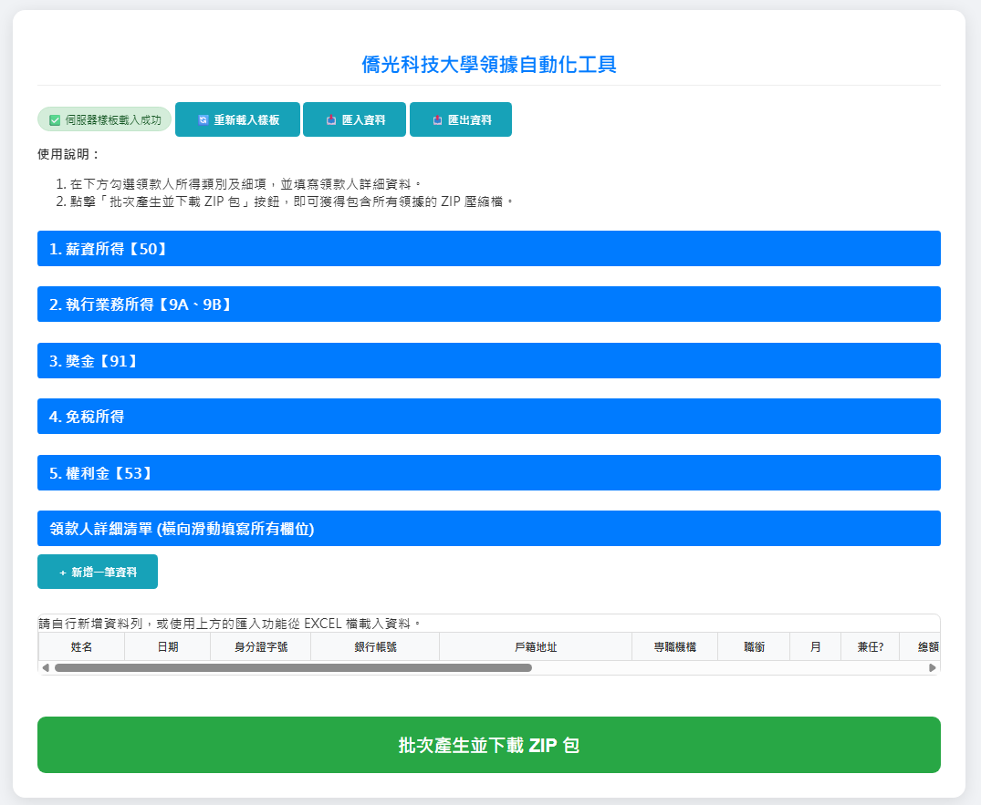Click the export icon beside 匯出資料
This screenshot has width=981, height=805.
point(437,120)
